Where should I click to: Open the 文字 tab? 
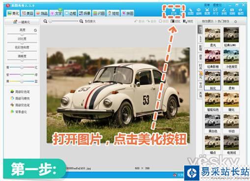[x=56, y=13]
